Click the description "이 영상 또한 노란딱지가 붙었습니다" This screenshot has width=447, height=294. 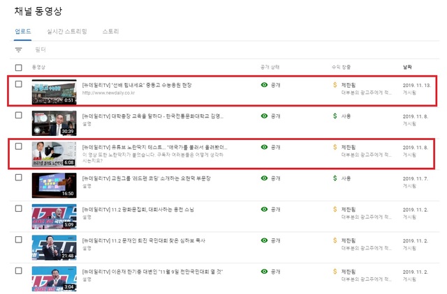(153, 158)
